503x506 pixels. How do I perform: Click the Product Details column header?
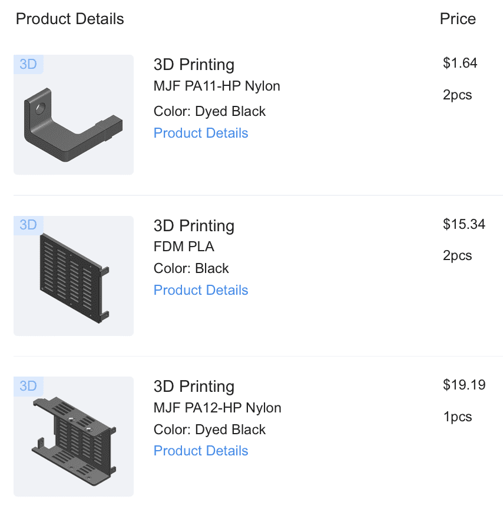pos(70,19)
